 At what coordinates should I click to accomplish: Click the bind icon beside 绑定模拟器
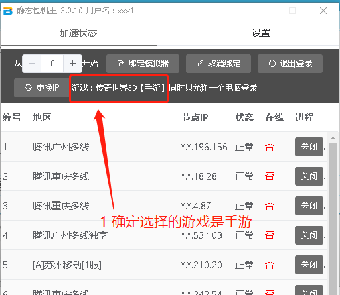(x=121, y=64)
